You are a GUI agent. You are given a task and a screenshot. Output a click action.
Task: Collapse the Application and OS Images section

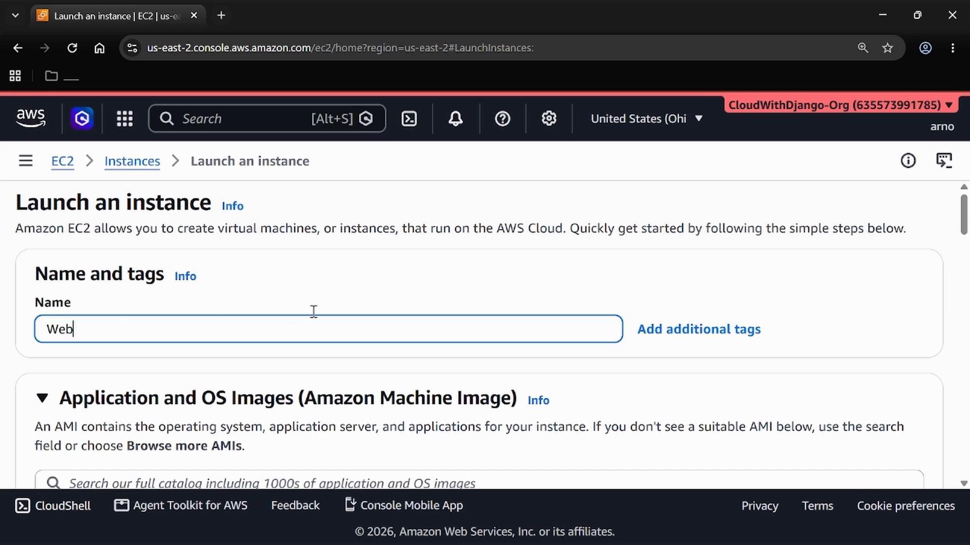point(42,398)
